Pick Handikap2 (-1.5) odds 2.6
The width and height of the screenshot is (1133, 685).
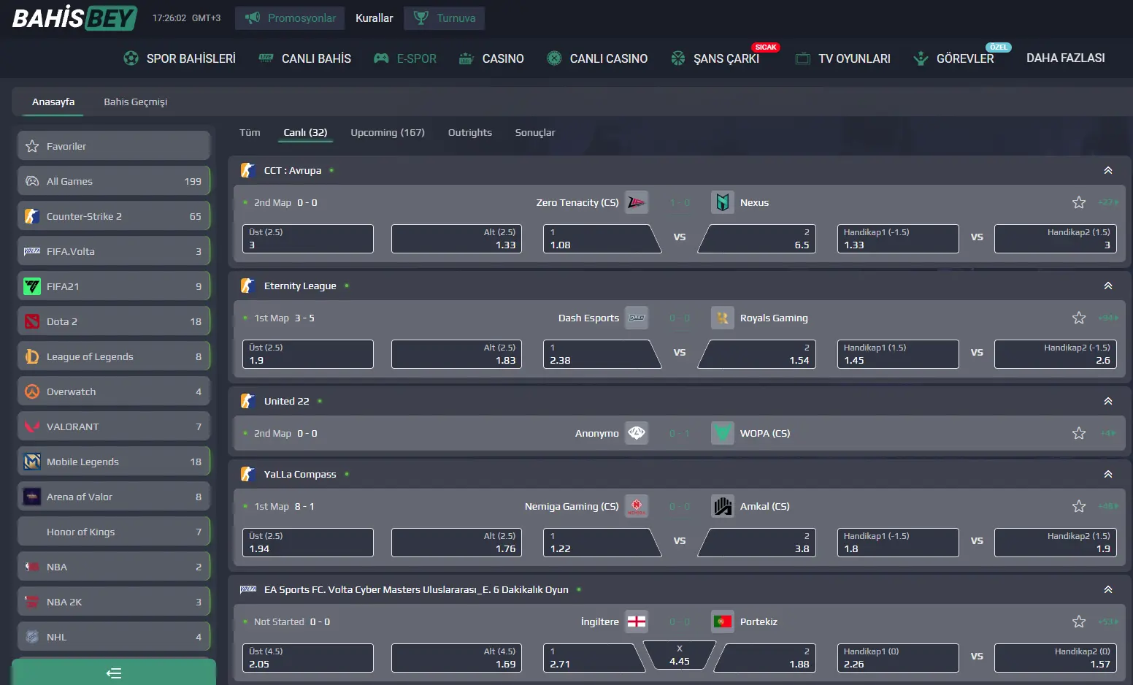tap(1056, 354)
